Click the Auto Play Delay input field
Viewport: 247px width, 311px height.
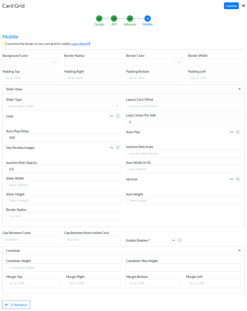[x=63, y=137]
